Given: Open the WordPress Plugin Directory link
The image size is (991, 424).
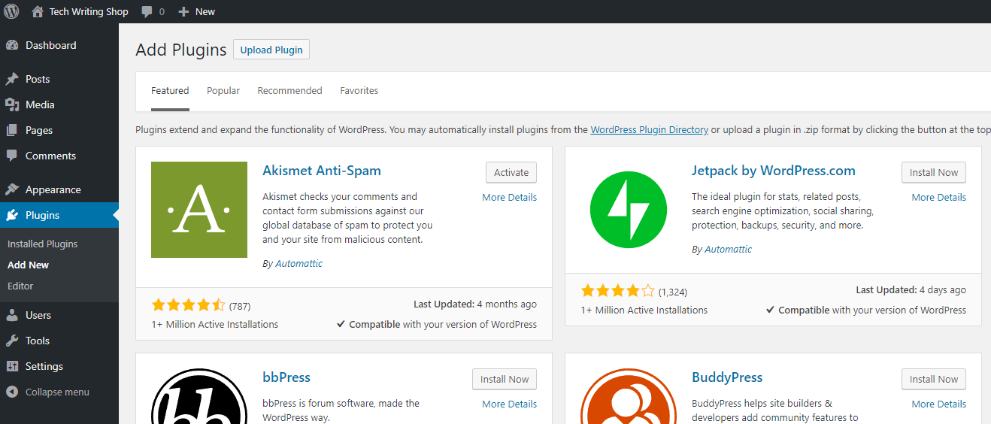Looking at the screenshot, I should 650,129.
